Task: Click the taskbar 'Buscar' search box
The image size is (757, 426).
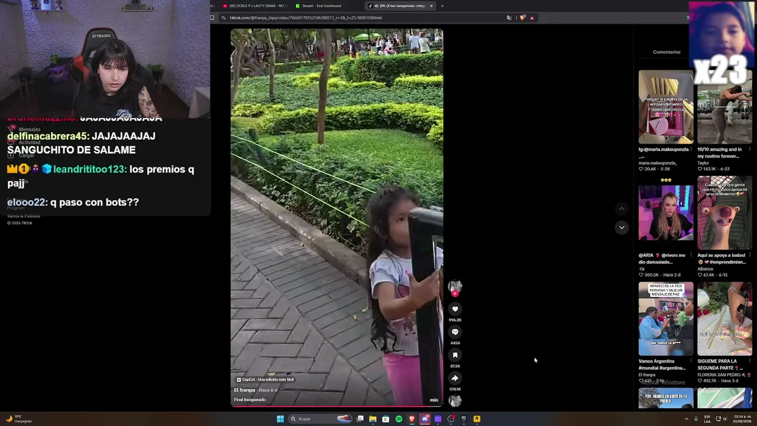Action: (320, 419)
